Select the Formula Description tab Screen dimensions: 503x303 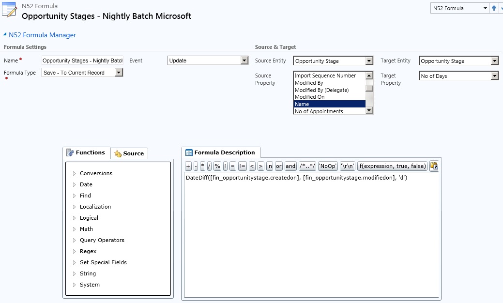[x=221, y=152]
